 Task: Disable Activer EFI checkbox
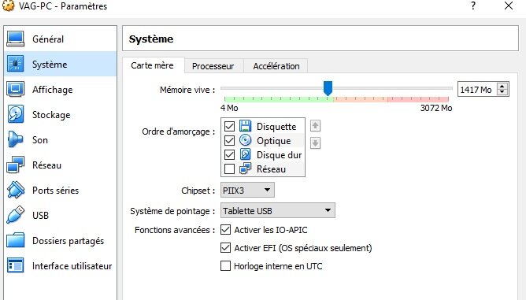click(x=225, y=248)
